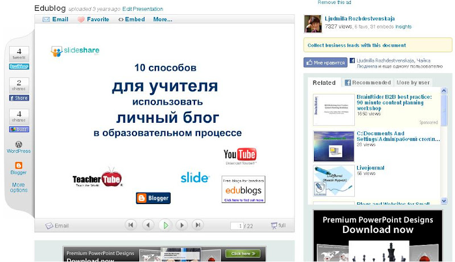
Task: Open the Embed code option
Action: pos(132,19)
